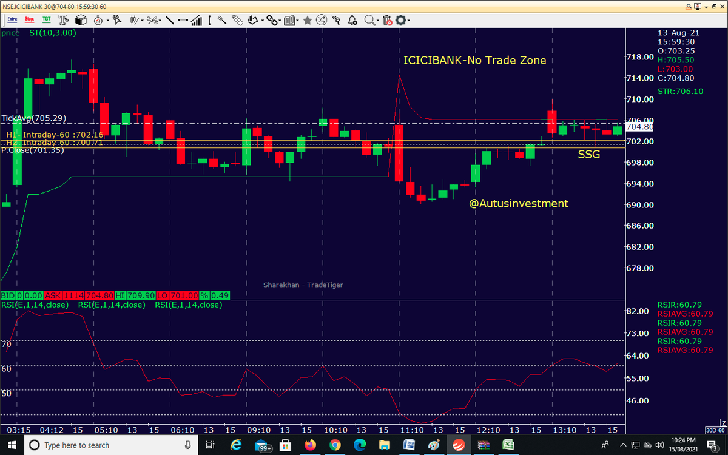This screenshot has width=728, height=455.
Task: Click the open book icon
Action: (x=289, y=20)
